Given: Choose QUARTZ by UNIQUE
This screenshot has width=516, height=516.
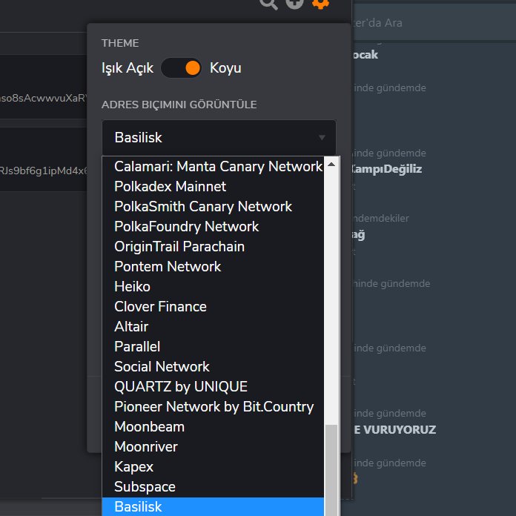Looking at the screenshot, I should tap(213, 387).
